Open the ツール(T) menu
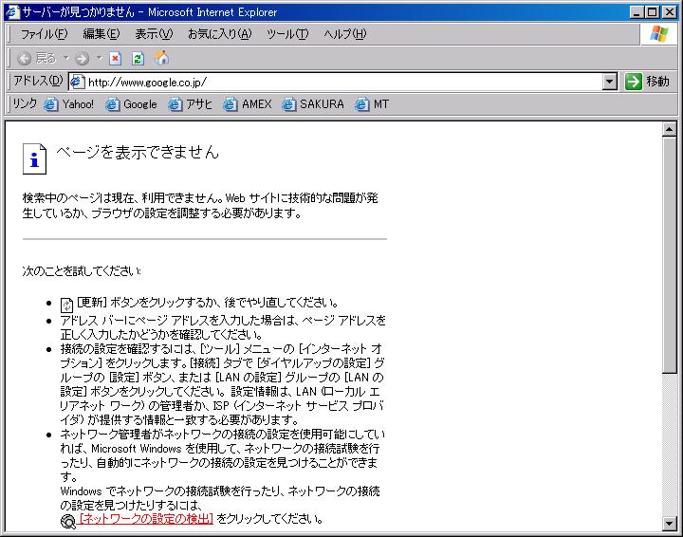683x537 pixels. click(286, 34)
